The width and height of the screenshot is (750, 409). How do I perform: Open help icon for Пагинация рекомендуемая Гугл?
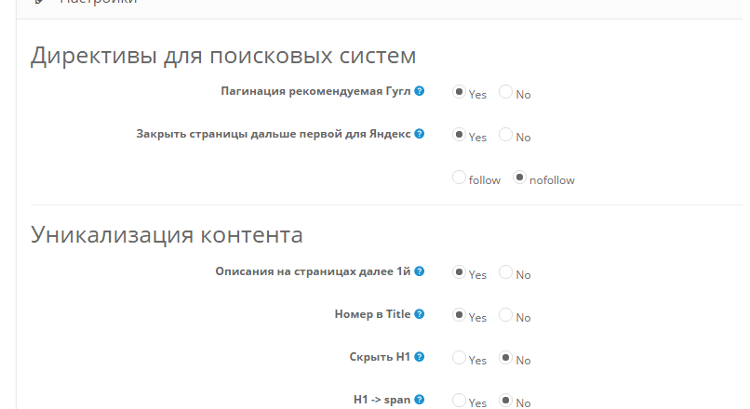point(420,91)
